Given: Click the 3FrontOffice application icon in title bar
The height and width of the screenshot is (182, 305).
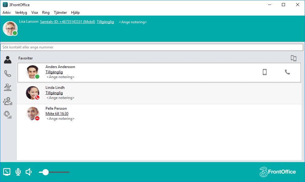Looking at the screenshot, I should tap(5, 5).
